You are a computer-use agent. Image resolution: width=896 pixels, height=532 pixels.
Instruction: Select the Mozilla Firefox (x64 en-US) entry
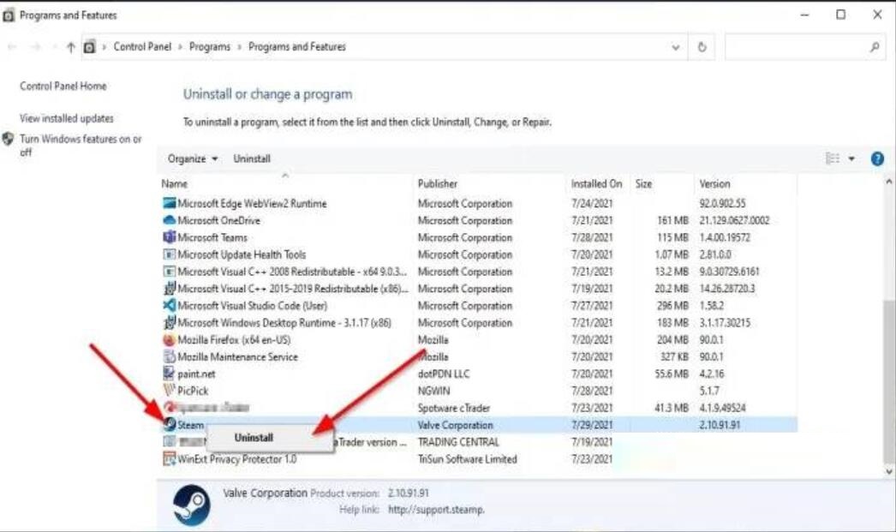234,339
